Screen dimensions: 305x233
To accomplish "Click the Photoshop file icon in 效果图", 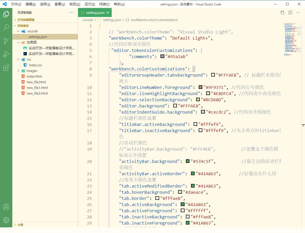I will click(25, 54).
